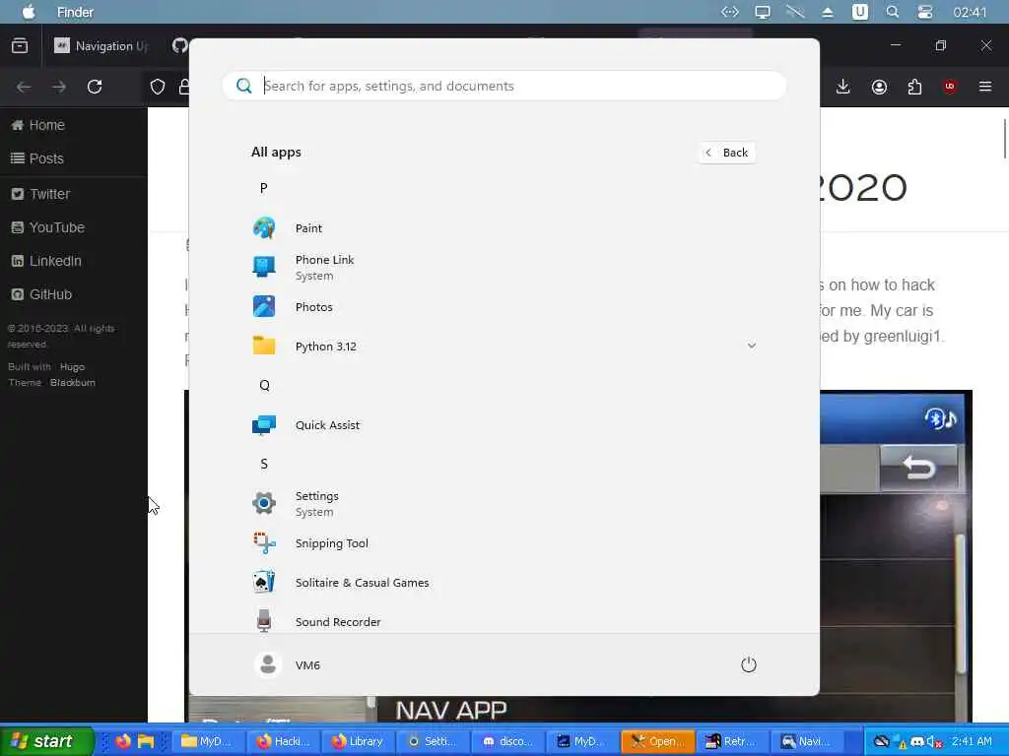Open the Finder menu in macOS bar
The height and width of the screenshot is (756, 1009).
coord(75,12)
